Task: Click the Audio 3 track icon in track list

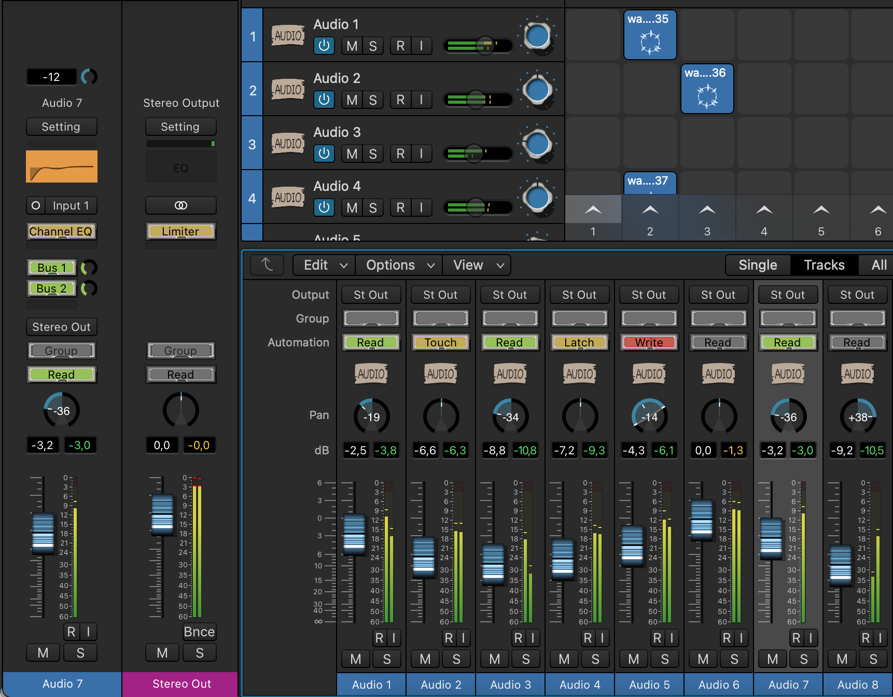Action: [288, 143]
